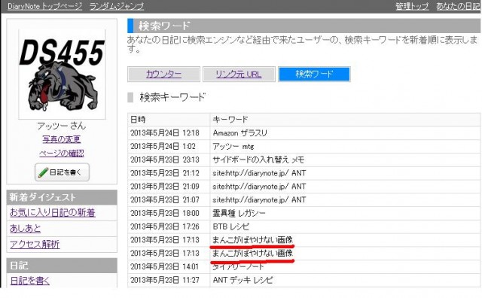Click the あしあと sidebar link
482x298 pixels.
[x=25, y=229]
